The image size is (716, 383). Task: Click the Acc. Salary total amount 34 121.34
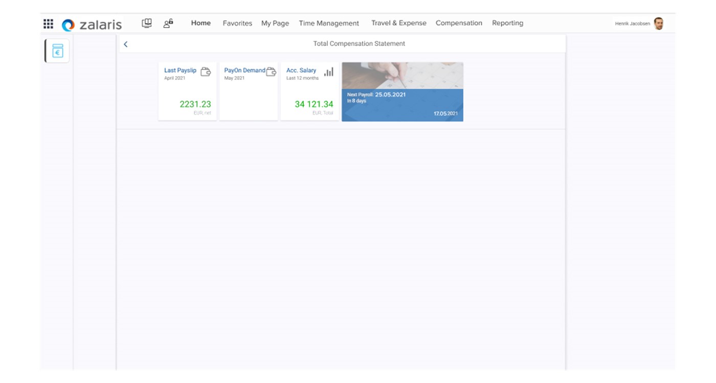314,104
